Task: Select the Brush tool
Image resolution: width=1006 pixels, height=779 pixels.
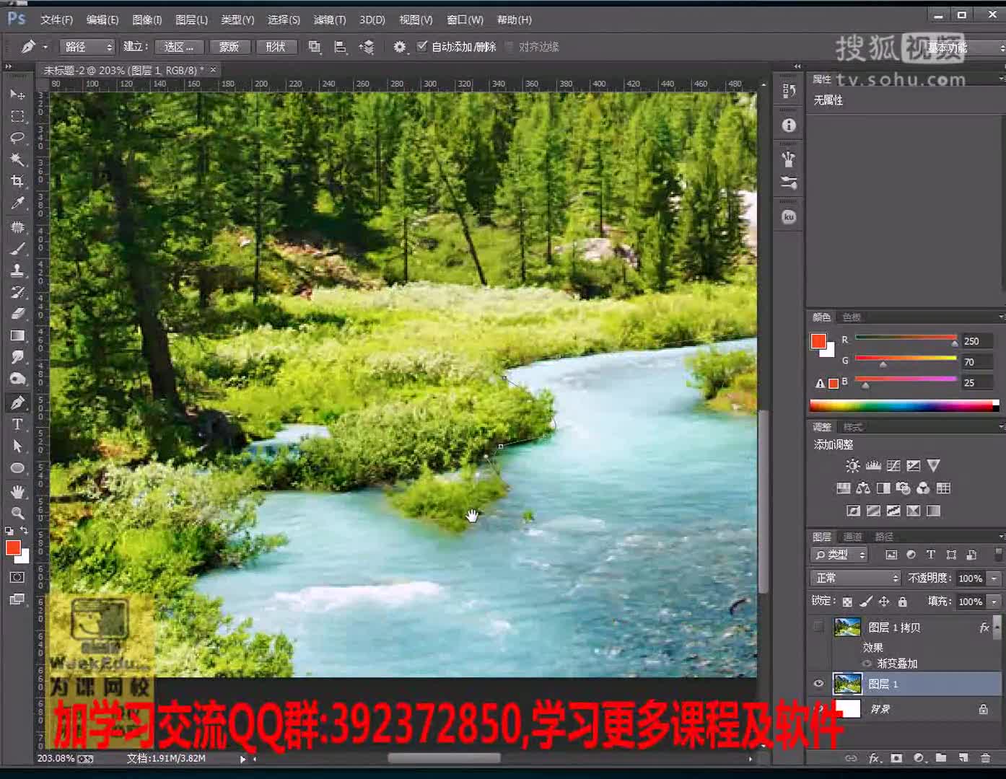Action: [17, 249]
